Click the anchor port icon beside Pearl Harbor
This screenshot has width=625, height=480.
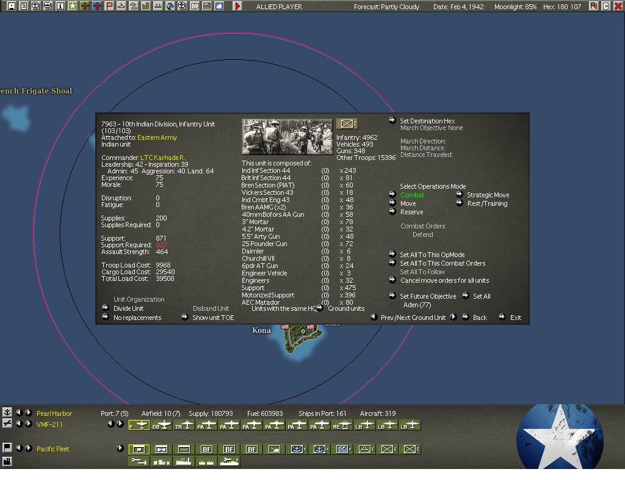pyautogui.click(x=7, y=412)
